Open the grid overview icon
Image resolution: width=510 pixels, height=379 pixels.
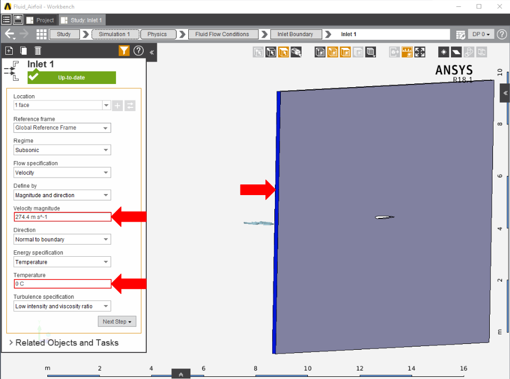point(41,34)
